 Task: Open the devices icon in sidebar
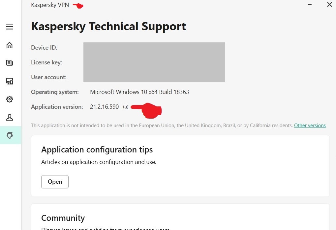10,81
